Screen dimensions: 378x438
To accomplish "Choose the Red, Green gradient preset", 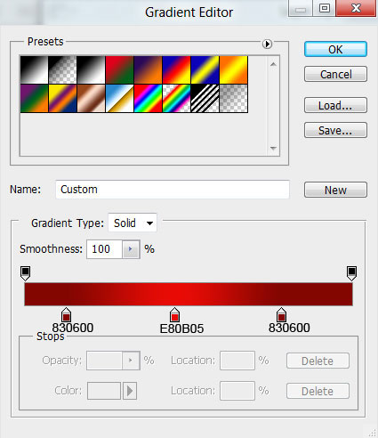I will click(x=119, y=69).
